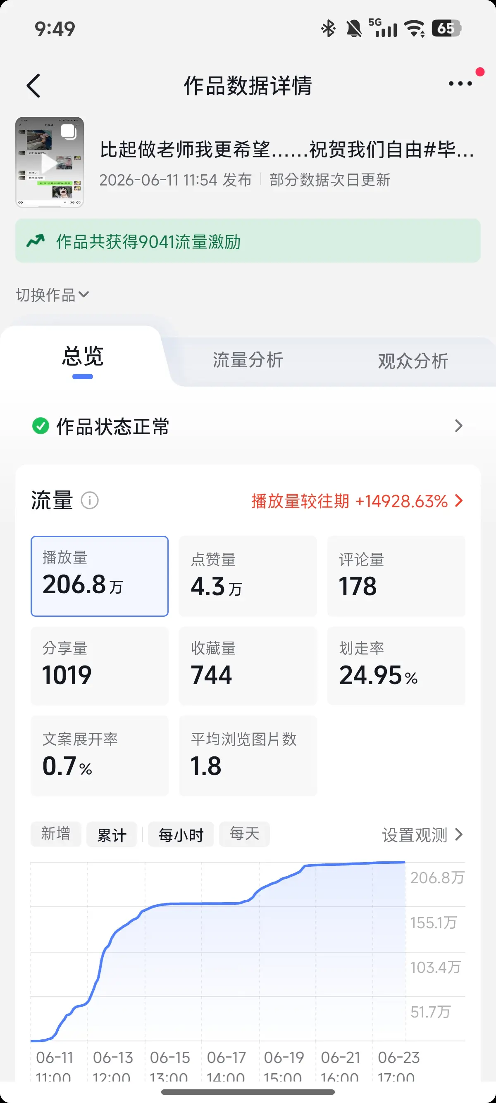496x1103 pixels.
Task: Tap the Bluetooth status bar icon
Action: (x=328, y=29)
